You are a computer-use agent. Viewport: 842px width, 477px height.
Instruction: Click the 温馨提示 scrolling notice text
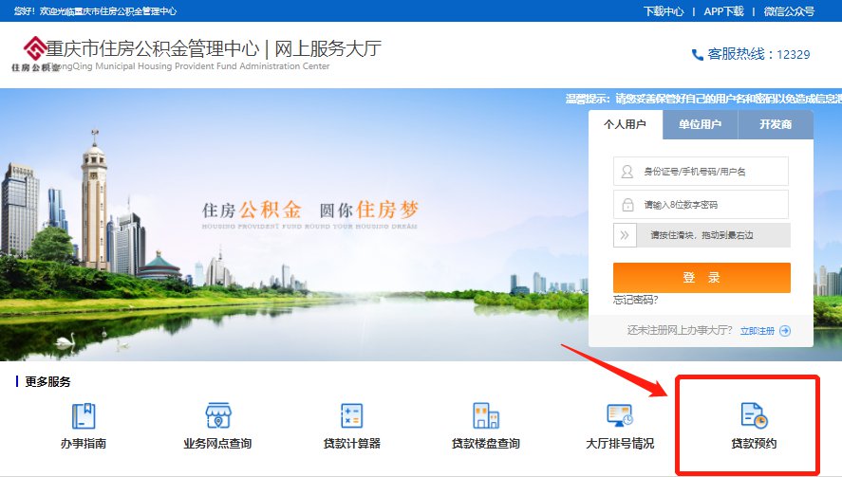(703, 99)
